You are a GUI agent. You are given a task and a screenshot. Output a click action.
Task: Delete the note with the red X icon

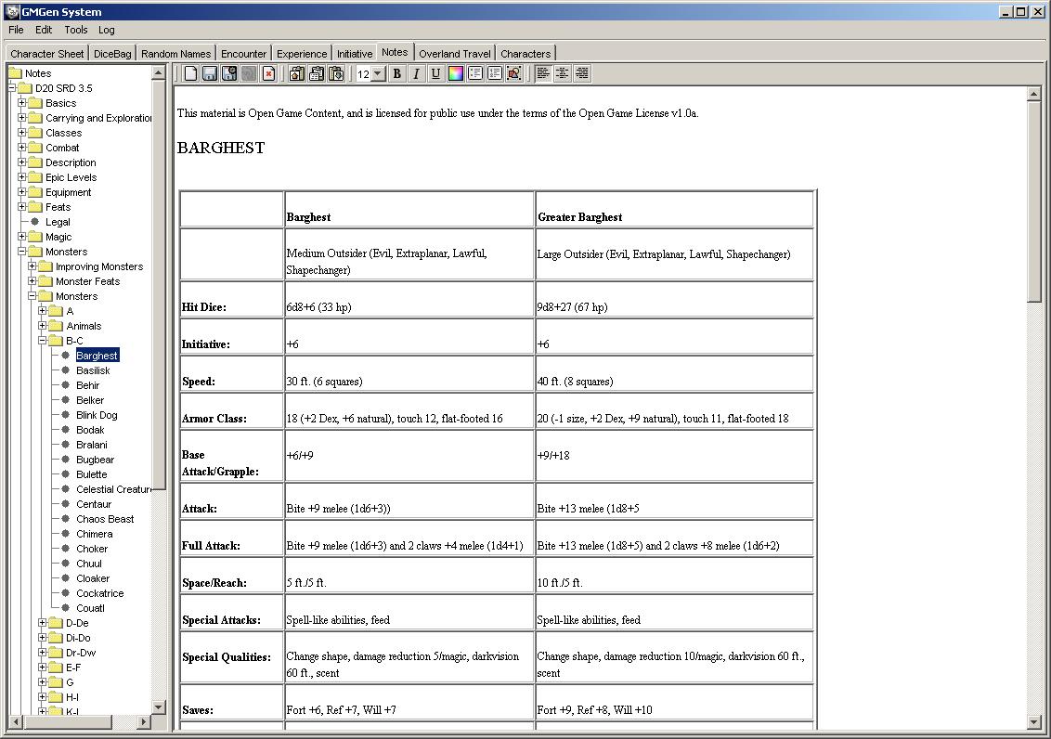coord(268,73)
